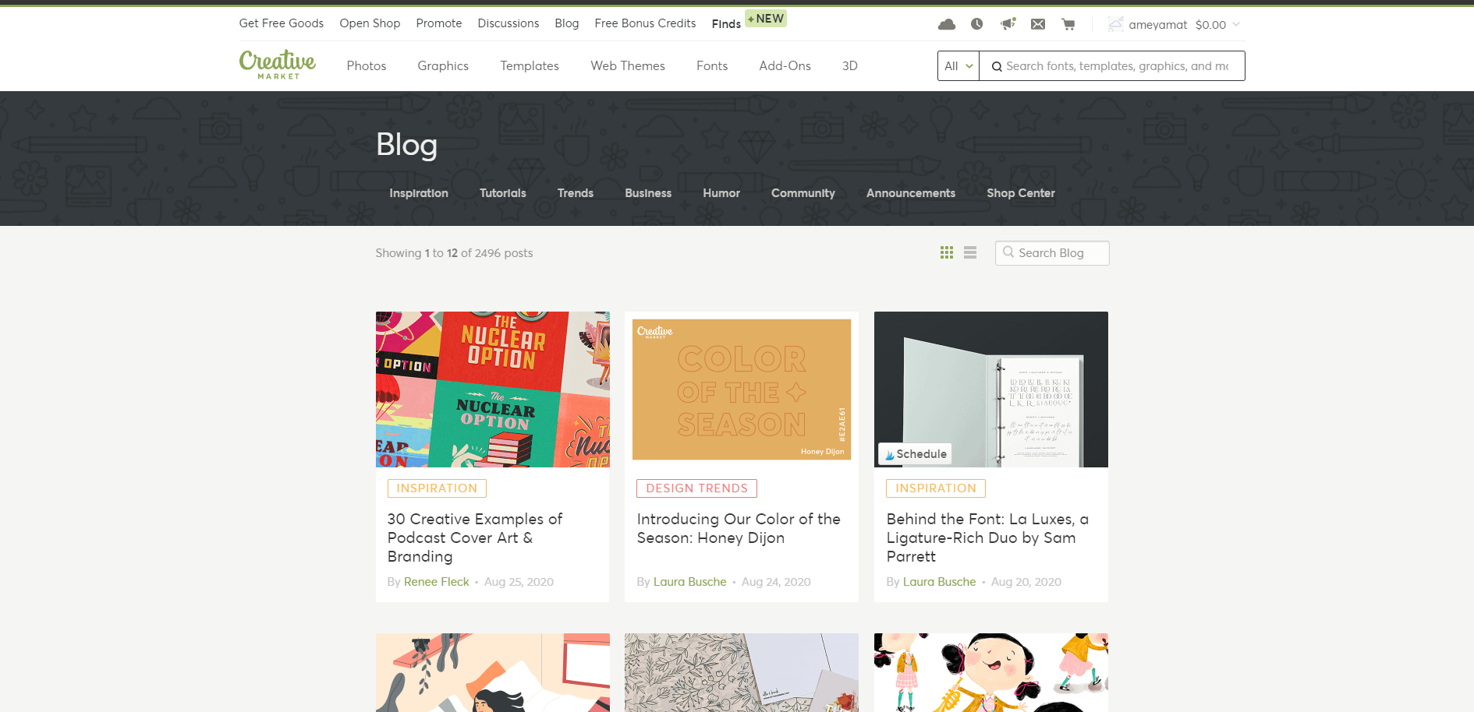
Task: Browse the Photos category
Action: pos(367,66)
